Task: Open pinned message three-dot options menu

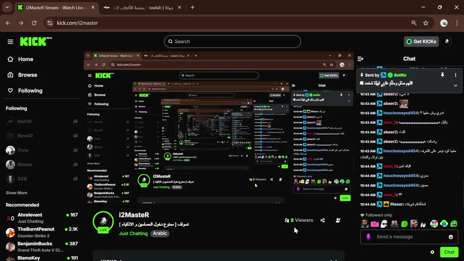Action: pos(456,75)
